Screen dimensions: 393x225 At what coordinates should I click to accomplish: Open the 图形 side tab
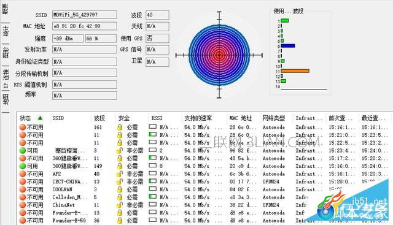point(6,53)
